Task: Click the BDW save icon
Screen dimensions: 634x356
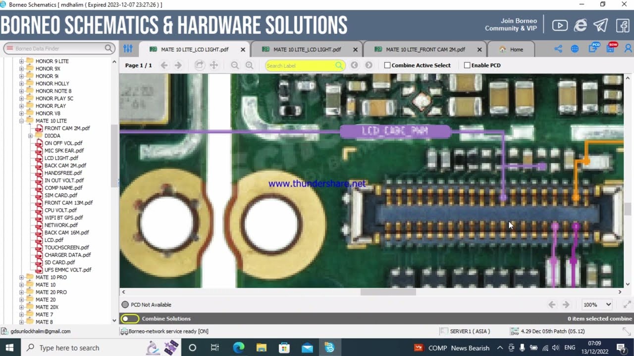Action: click(x=611, y=48)
